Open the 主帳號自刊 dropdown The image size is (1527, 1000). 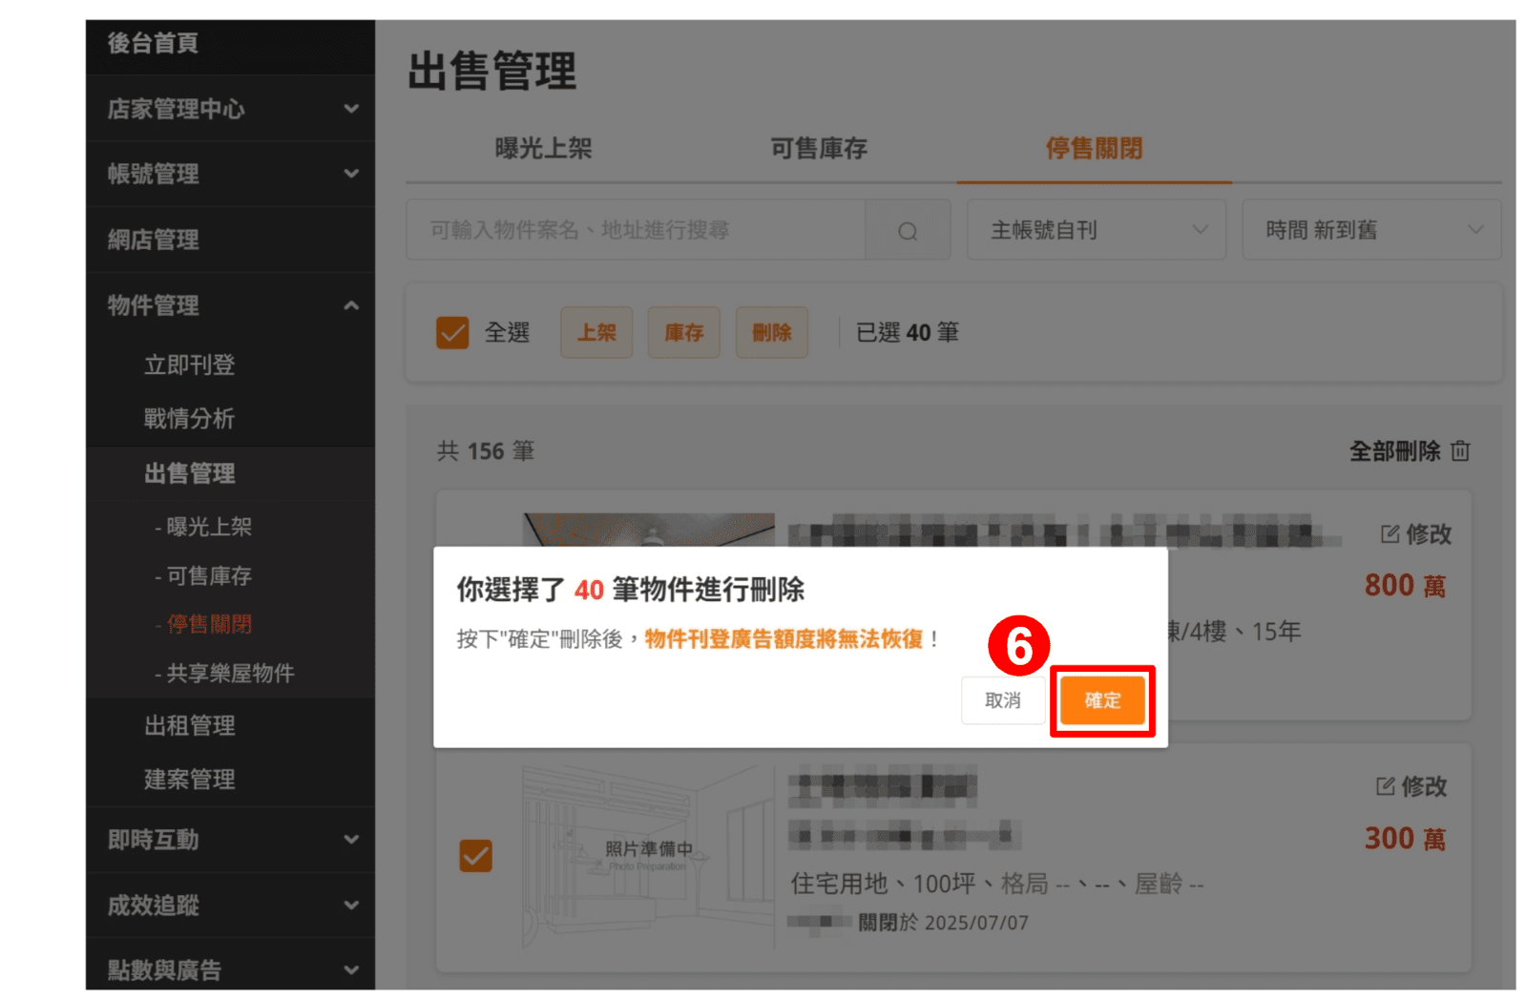[1096, 230]
